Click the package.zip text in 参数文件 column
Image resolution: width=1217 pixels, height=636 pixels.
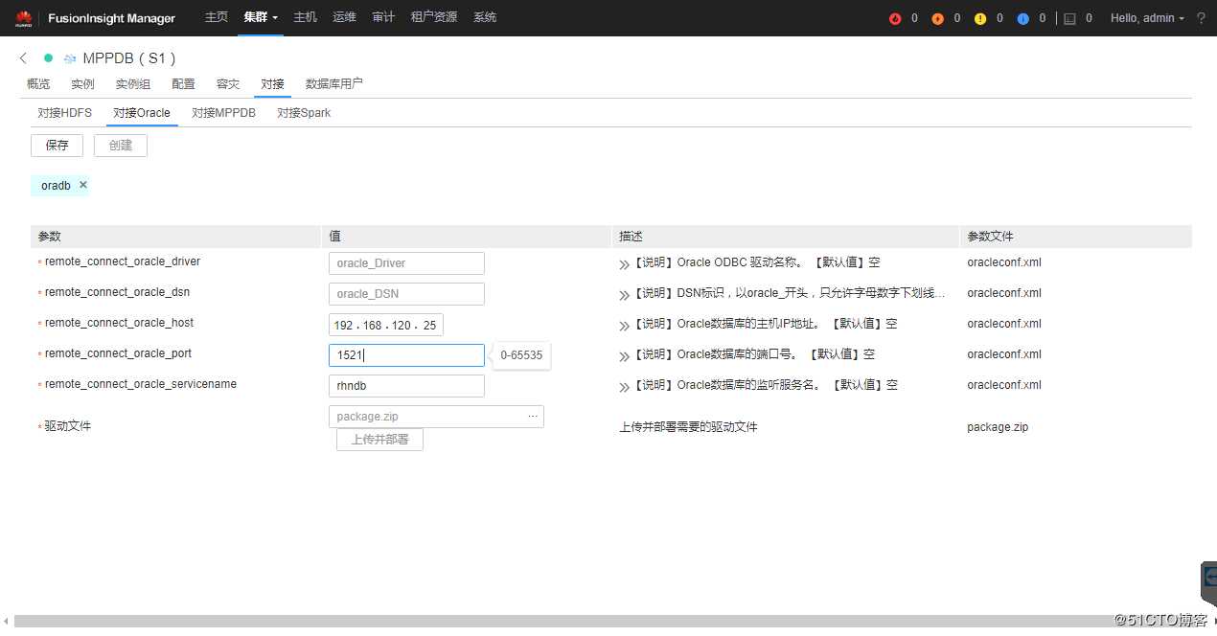[x=998, y=427]
